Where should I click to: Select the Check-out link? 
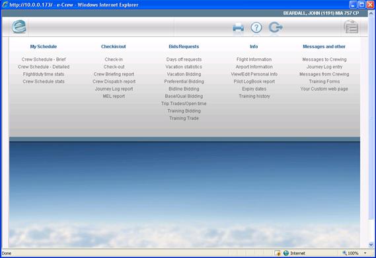tap(114, 67)
